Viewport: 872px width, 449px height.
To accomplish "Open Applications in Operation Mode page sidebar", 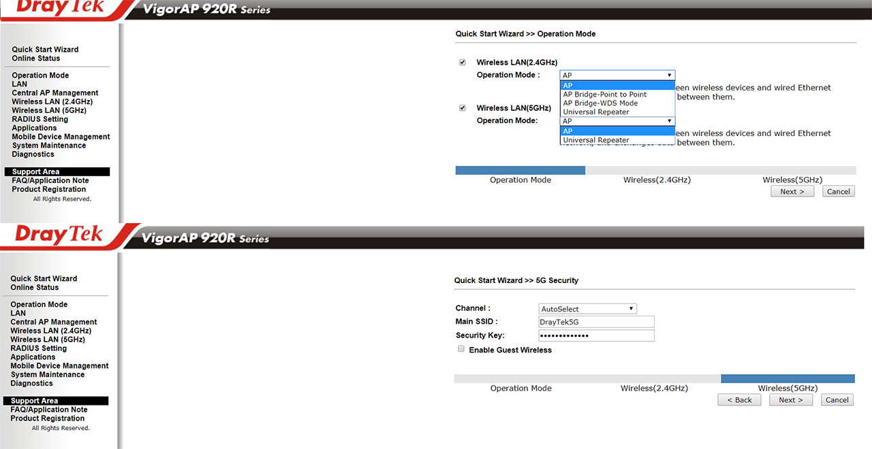I will pyautogui.click(x=34, y=128).
